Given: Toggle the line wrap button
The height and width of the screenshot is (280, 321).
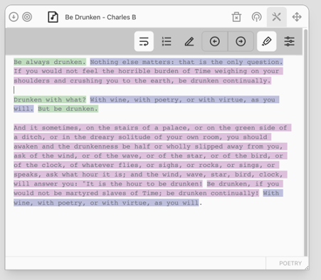Looking at the screenshot, I should [144, 41].
